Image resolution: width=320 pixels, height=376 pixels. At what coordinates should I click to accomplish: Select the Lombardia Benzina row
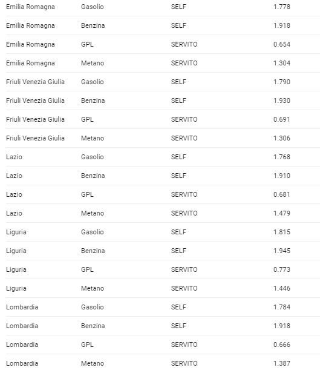(x=163, y=326)
